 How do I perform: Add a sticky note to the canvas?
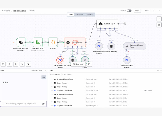tap(159, 25)
